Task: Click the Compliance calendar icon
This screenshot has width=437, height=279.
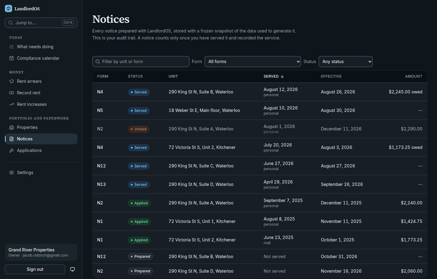Action: 12,58
